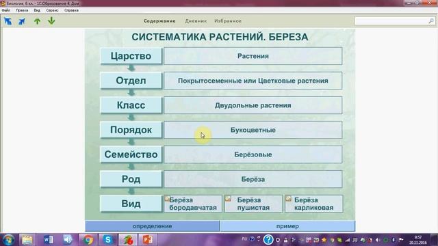The width and height of the screenshot is (438, 246).
Task: Click the Отдел category button
Action: pyautogui.click(x=131, y=81)
